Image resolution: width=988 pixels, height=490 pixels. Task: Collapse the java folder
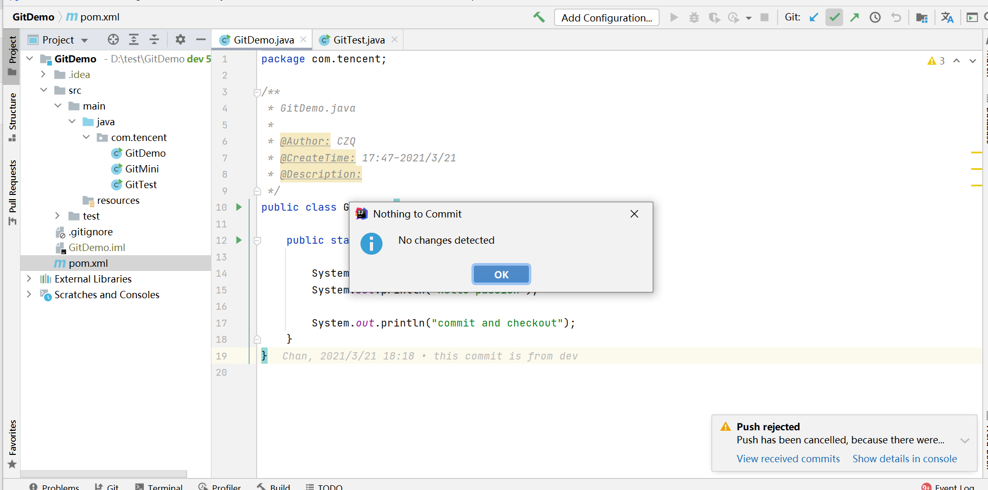click(x=72, y=122)
